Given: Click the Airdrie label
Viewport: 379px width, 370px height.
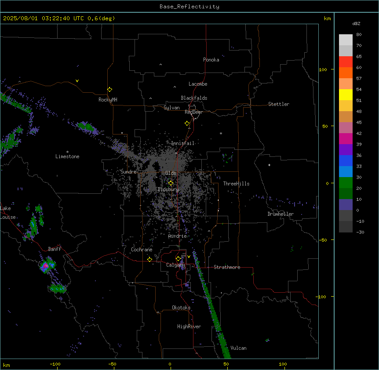Looking at the screenshot, I should (178, 236).
